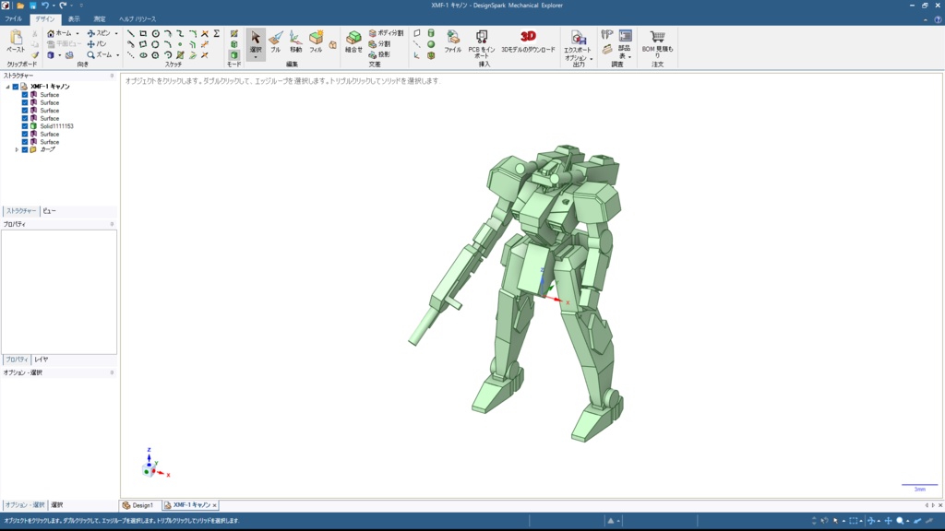The image size is (945, 531).
Task: Select the Circle sketch tool
Action: tap(155, 34)
